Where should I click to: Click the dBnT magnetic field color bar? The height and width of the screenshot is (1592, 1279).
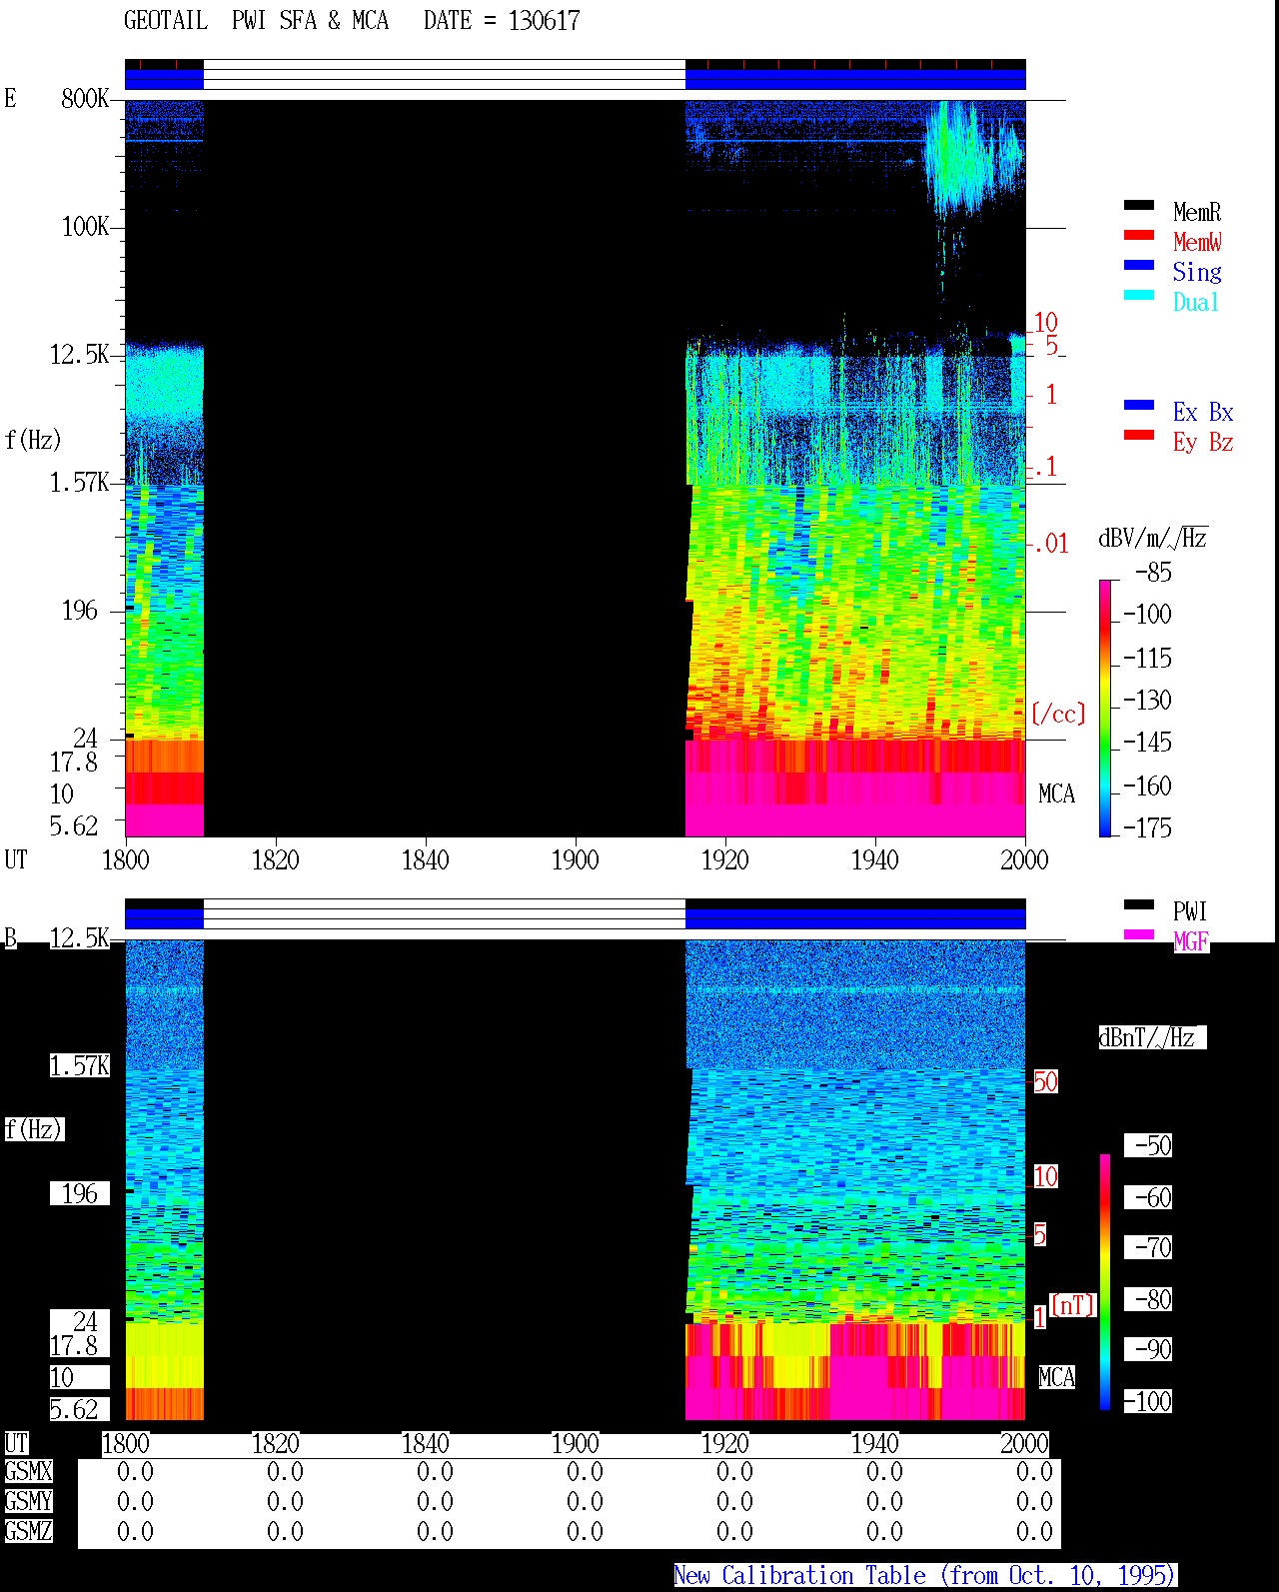[1105, 1282]
